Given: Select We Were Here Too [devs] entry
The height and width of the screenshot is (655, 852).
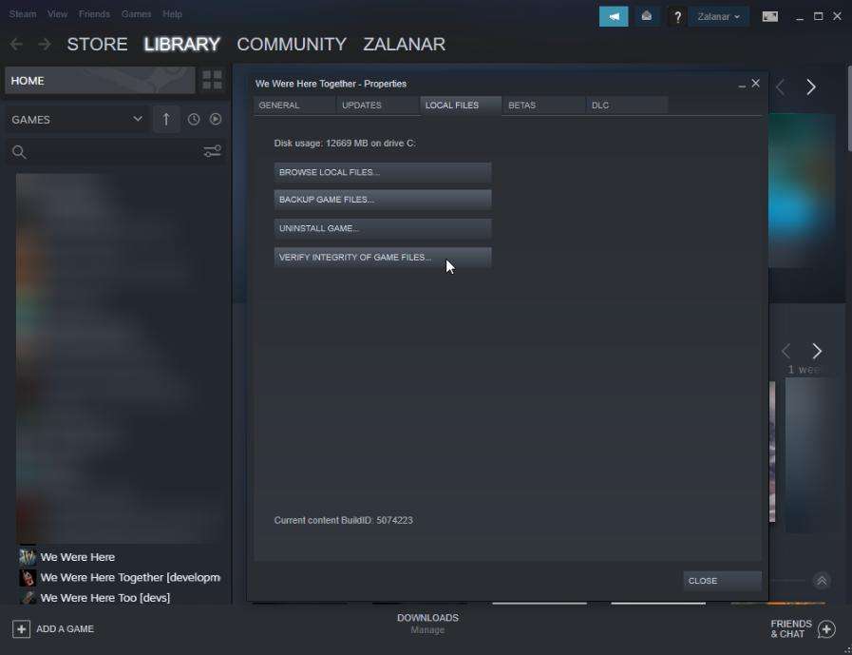Looking at the screenshot, I should (x=104, y=597).
